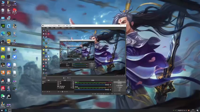The width and height of the screenshot is (200, 112).
Task: Open the Recycle Bin desktop icon
Action: tap(3, 11)
